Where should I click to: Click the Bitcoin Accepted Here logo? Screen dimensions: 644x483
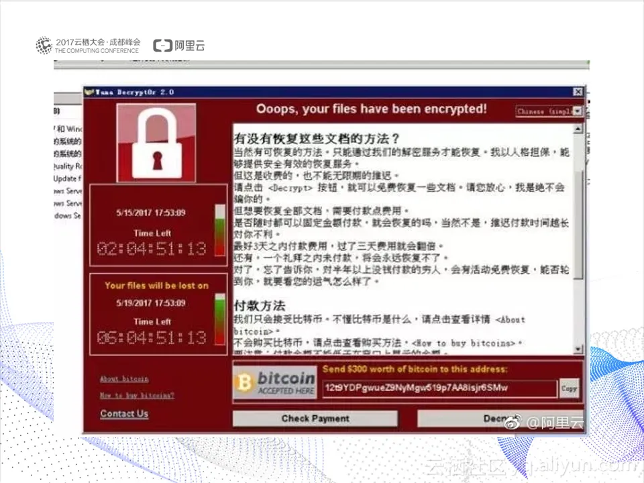275,383
